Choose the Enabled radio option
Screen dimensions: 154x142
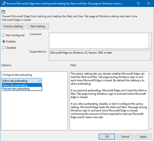[4, 41]
